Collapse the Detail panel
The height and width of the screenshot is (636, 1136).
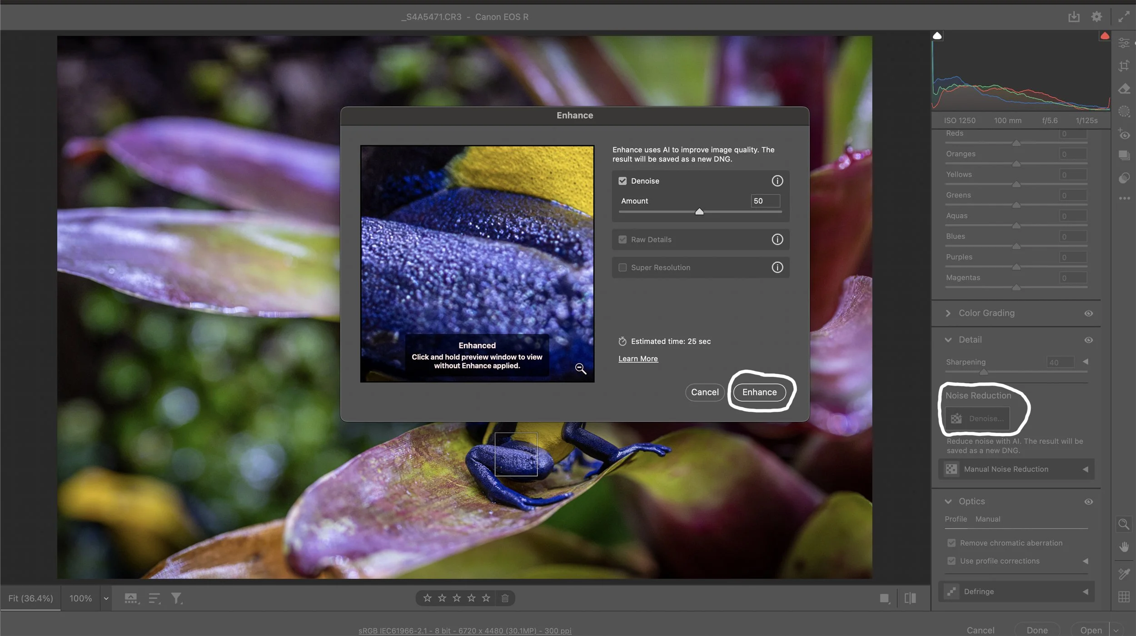click(949, 340)
